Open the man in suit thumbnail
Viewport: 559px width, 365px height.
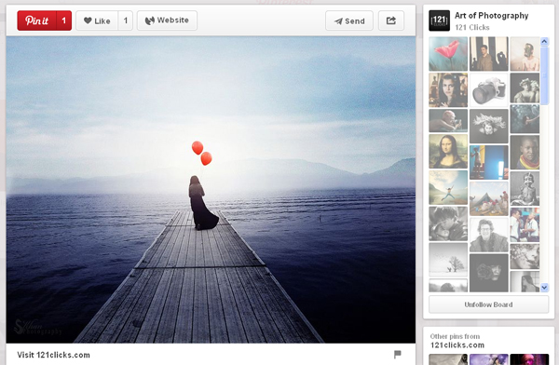pos(489,54)
